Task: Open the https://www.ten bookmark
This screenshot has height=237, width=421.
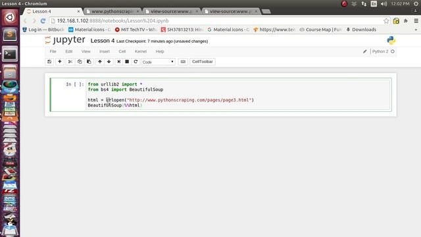Action: point(274,30)
